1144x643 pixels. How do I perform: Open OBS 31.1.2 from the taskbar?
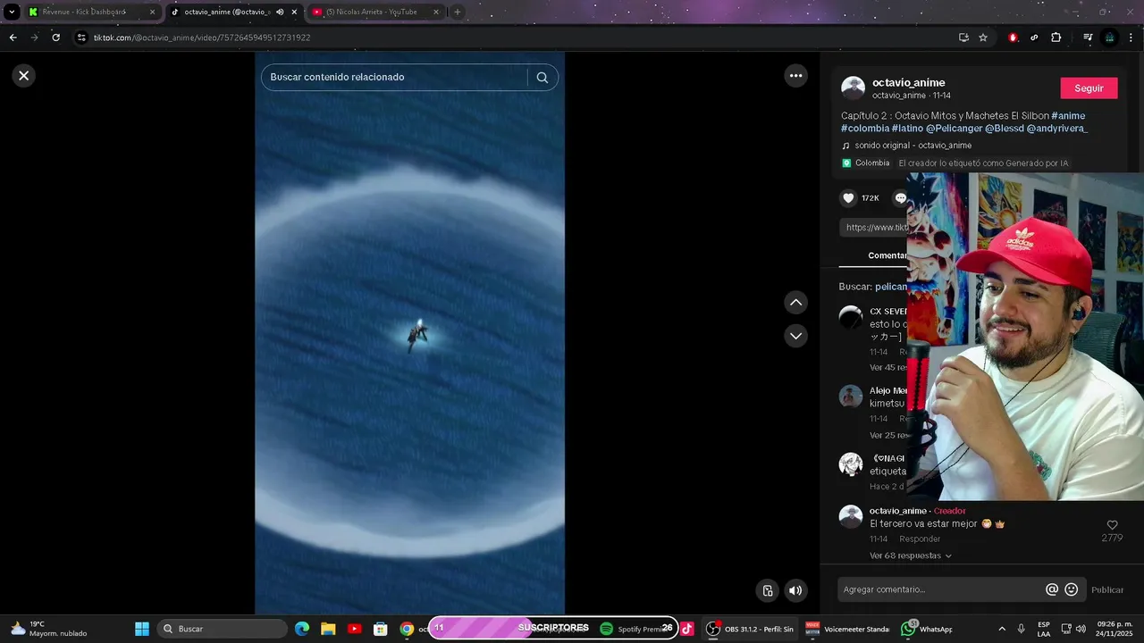(x=750, y=629)
